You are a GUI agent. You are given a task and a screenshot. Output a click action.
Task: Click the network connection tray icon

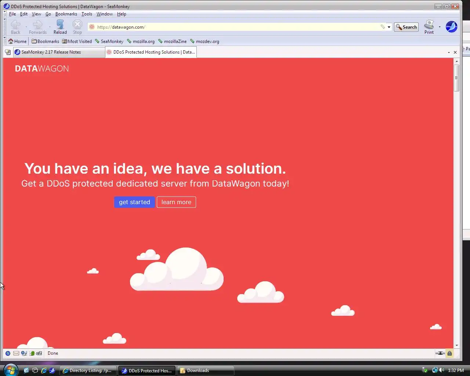(x=435, y=370)
